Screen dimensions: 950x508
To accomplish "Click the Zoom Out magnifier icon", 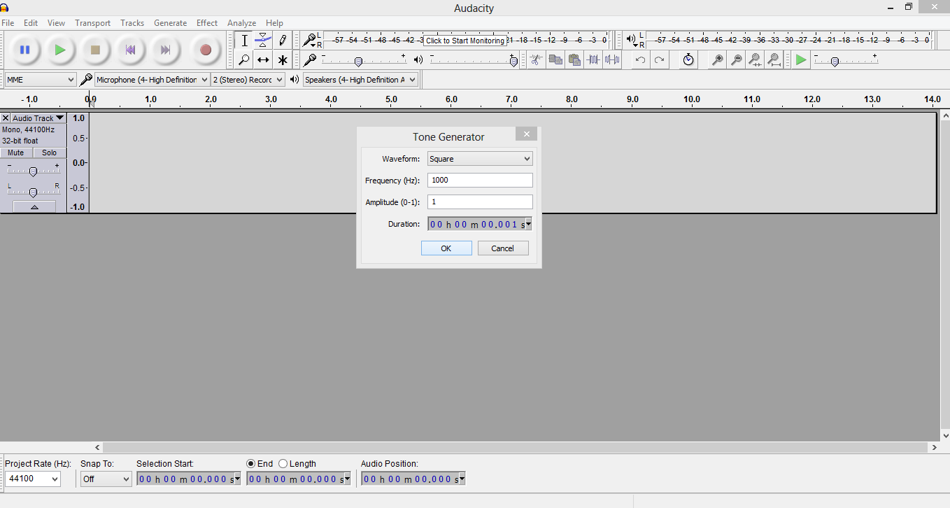I will coord(736,60).
